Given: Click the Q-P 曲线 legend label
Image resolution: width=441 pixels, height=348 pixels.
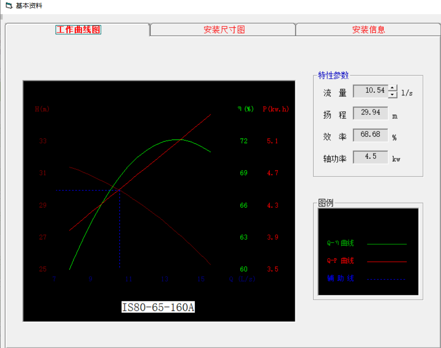Looking at the screenshot, I should [x=340, y=260].
